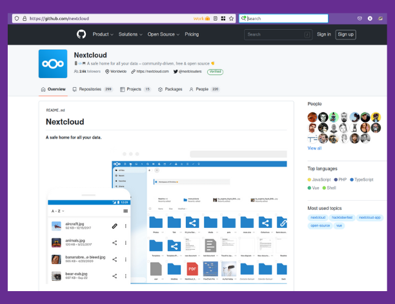Expand the Solutions menu
The height and width of the screenshot is (304, 395).
[130, 34]
